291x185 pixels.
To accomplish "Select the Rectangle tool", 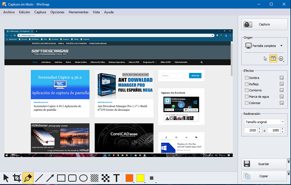I will click(61, 178).
